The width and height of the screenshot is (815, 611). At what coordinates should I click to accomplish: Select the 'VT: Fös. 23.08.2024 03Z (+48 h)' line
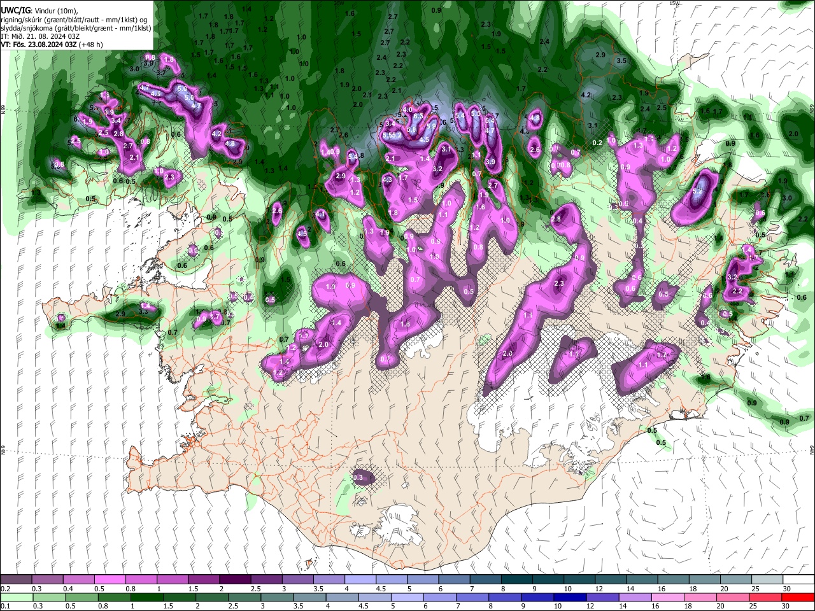(52, 45)
